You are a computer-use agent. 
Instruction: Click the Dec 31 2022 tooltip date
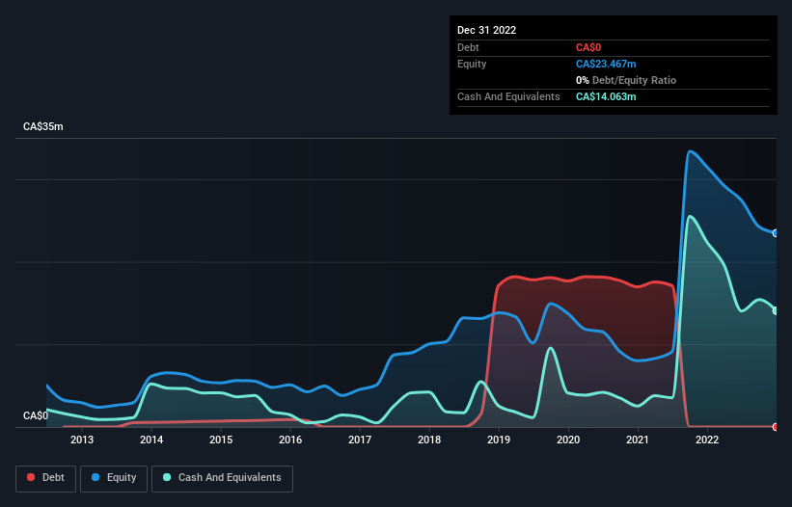(486, 30)
